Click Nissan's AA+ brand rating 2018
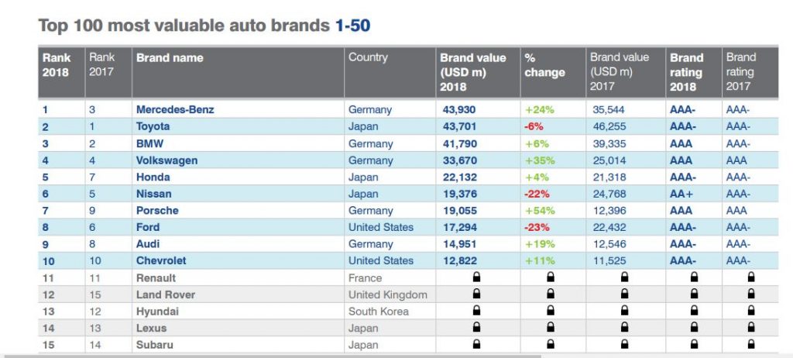The width and height of the screenshot is (793, 358). [681, 194]
